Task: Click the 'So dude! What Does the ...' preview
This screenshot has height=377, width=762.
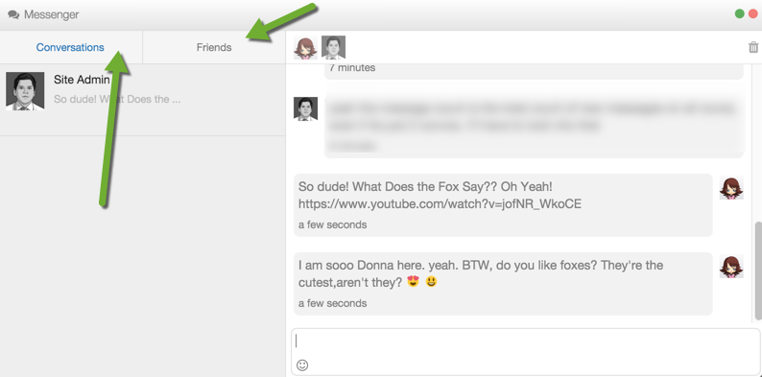Action: click(x=117, y=99)
